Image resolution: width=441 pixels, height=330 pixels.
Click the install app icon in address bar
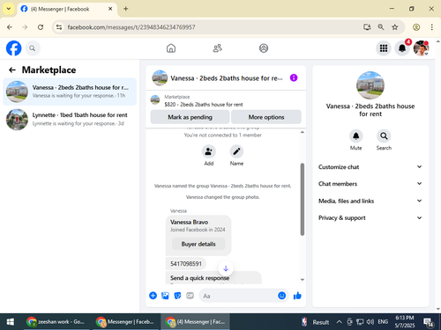[367, 27]
